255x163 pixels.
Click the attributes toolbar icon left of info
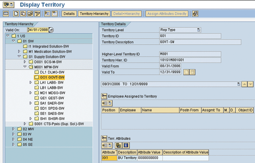119,145
